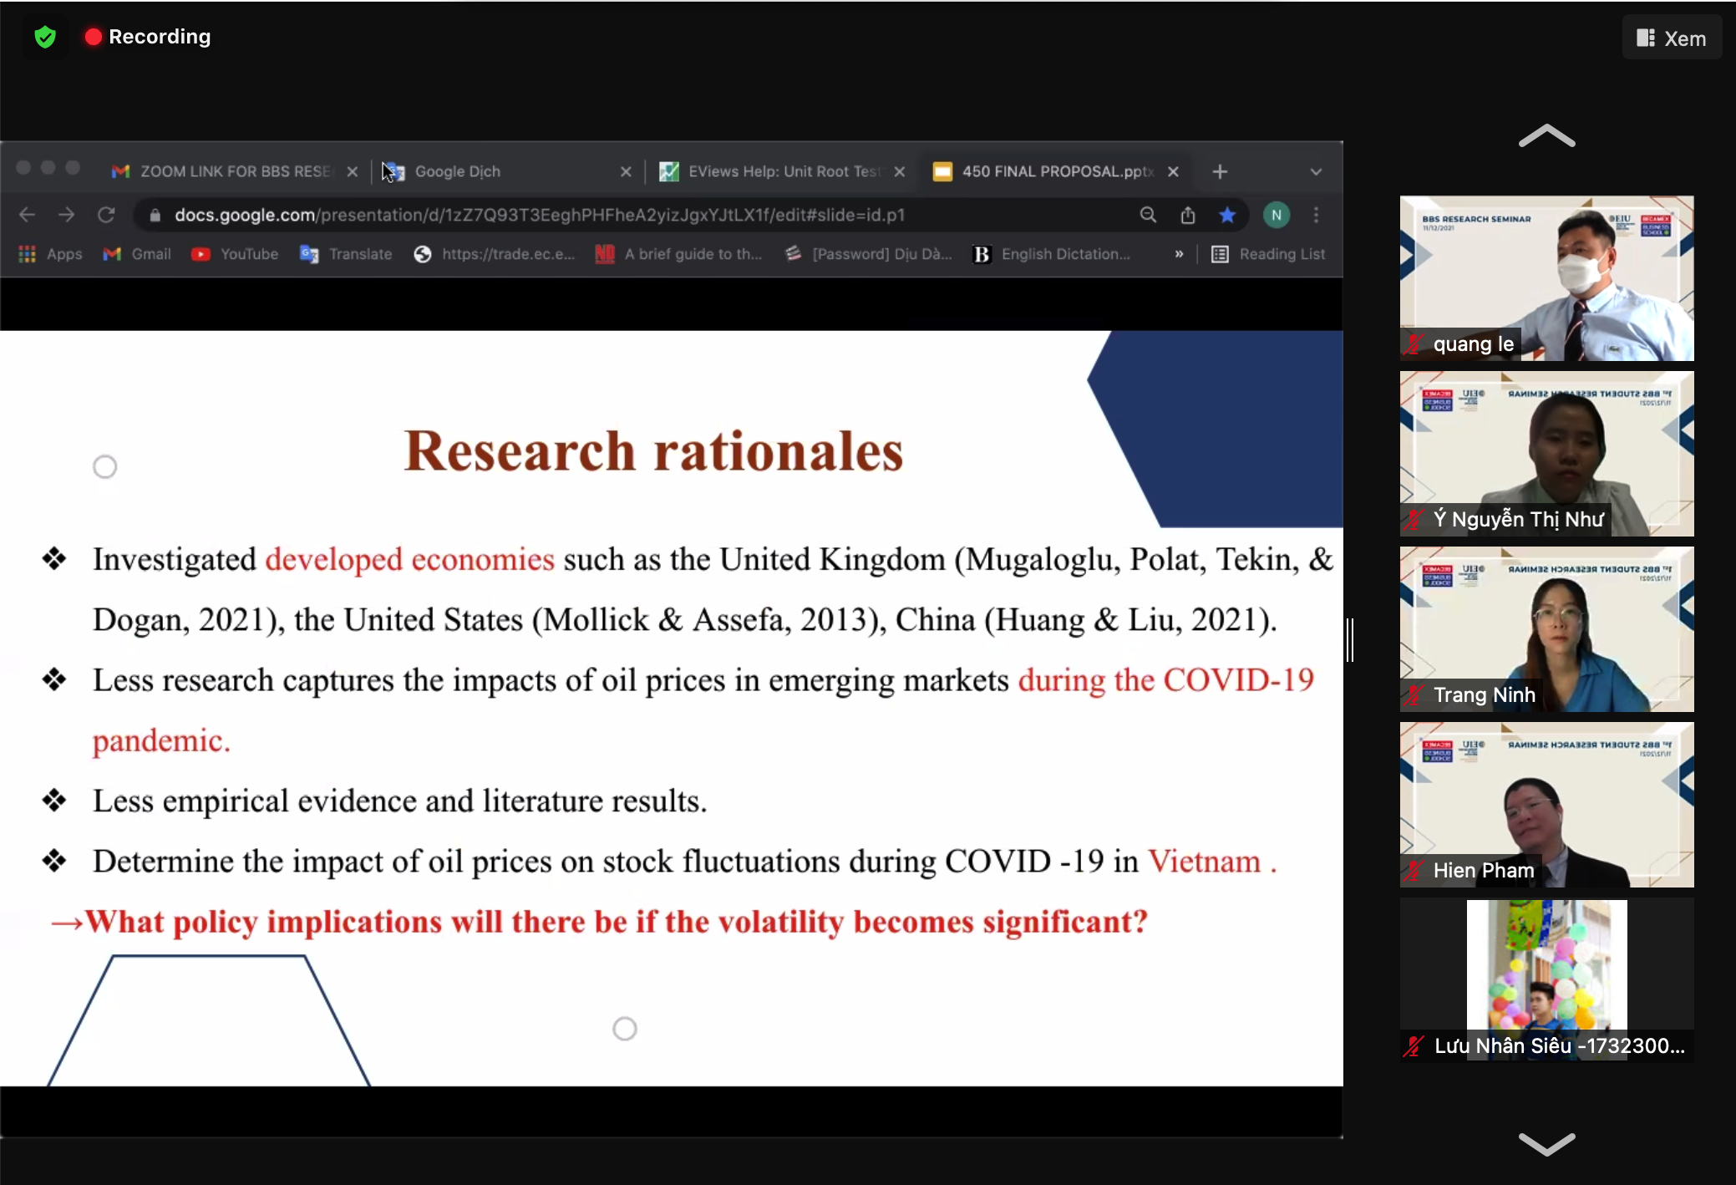
Task: Open Chrome three-dot menu
Action: [1316, 215]
